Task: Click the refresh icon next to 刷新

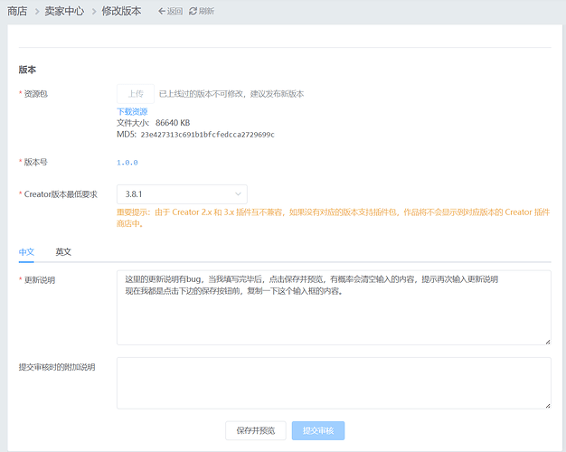Action: 193,11
